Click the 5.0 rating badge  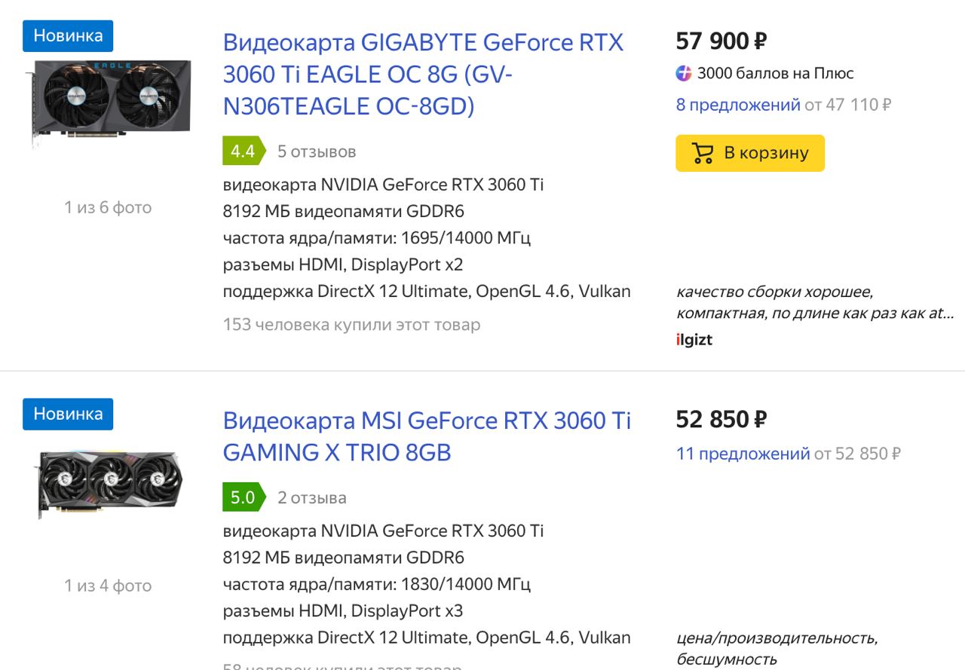coord(244,497)
